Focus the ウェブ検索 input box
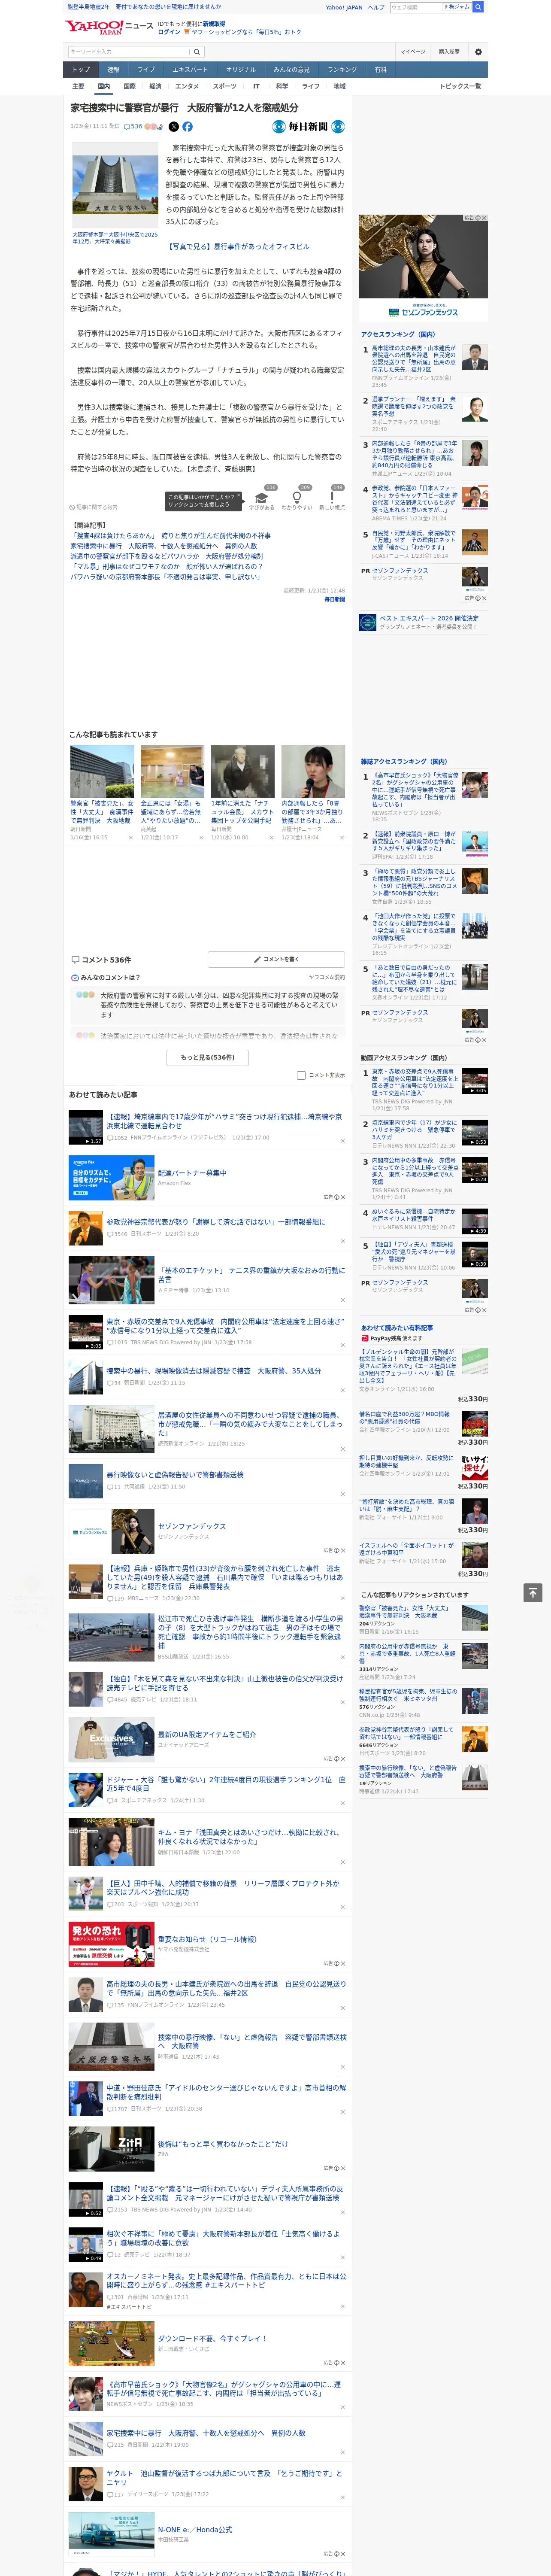This screenshot has height=2576, width=551. coord(416,7)
